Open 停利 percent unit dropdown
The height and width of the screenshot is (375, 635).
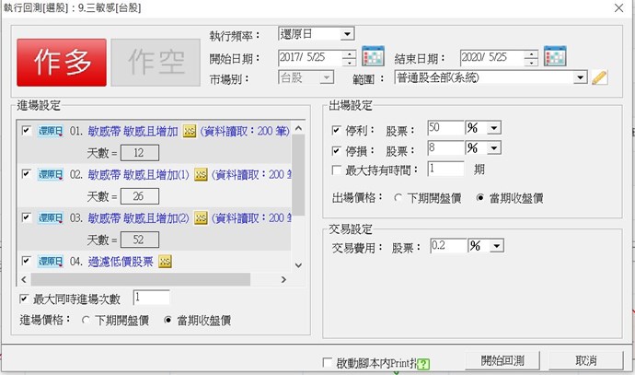493,128
